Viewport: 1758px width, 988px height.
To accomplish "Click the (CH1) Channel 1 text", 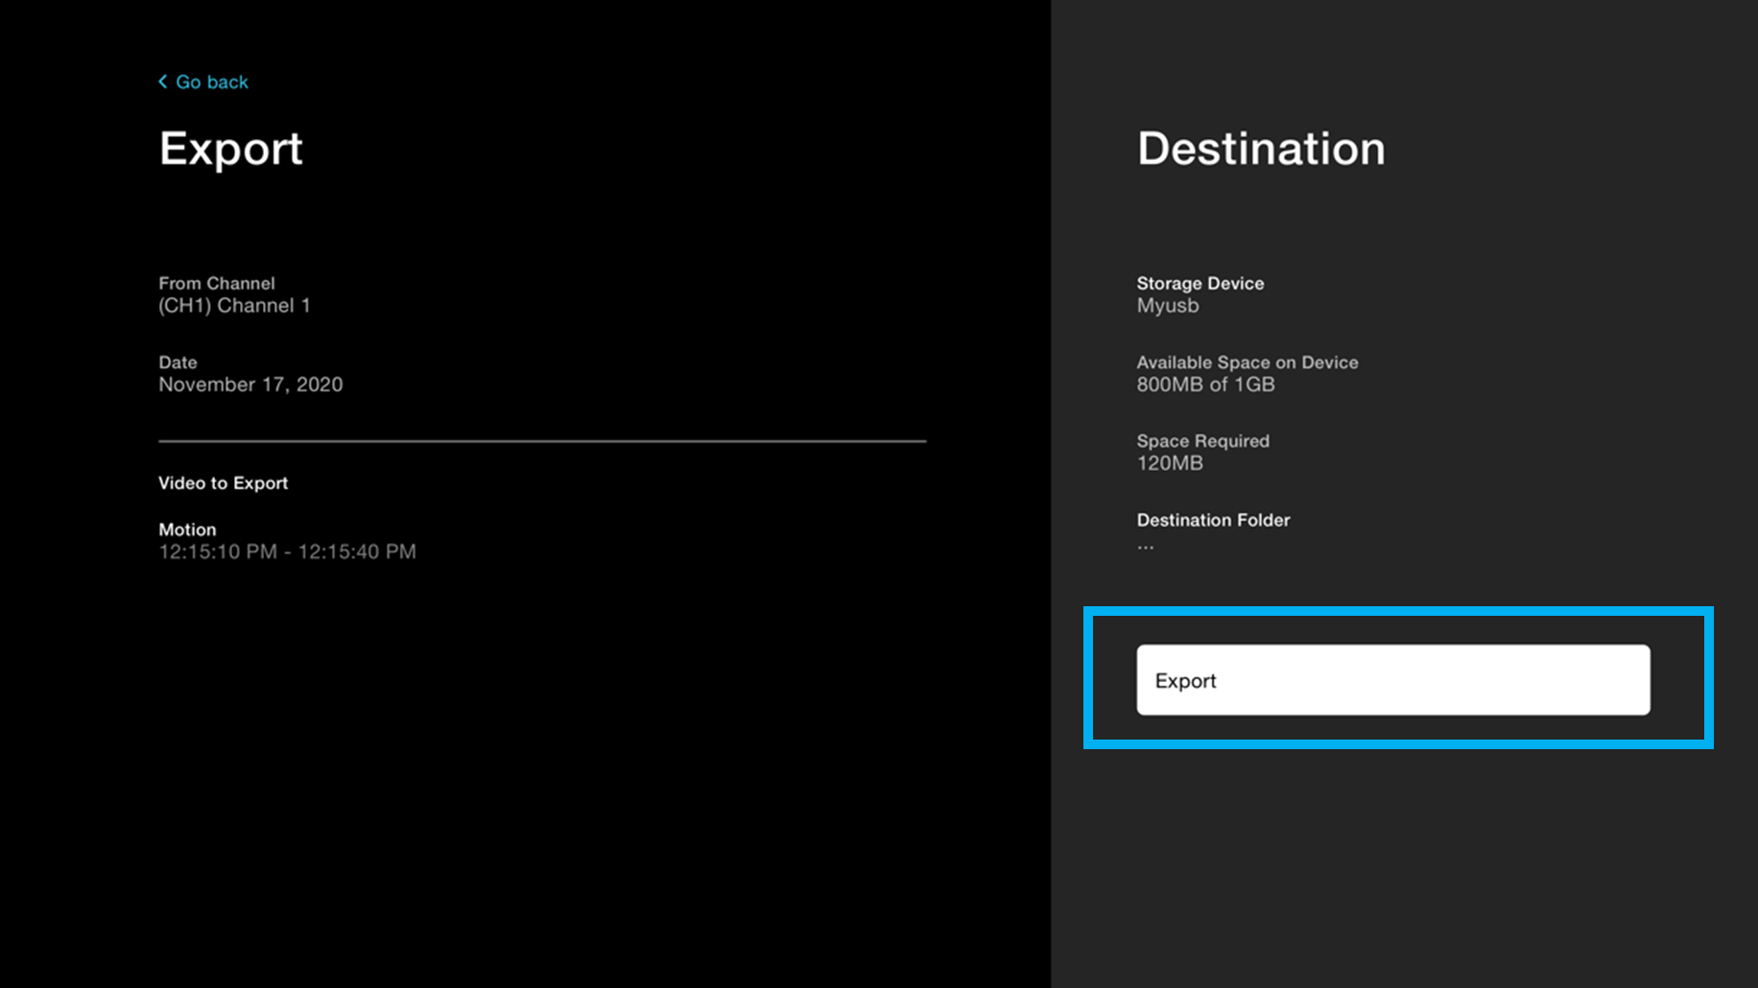I will (234, 306).
